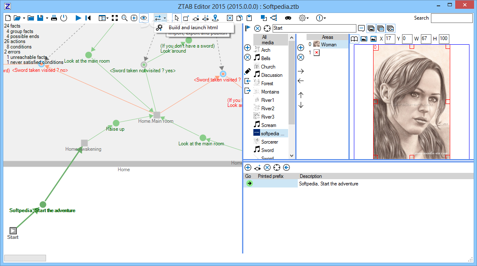Save the project with the floppy disk icon
The image size is (477, 266).
pos(40,18)
